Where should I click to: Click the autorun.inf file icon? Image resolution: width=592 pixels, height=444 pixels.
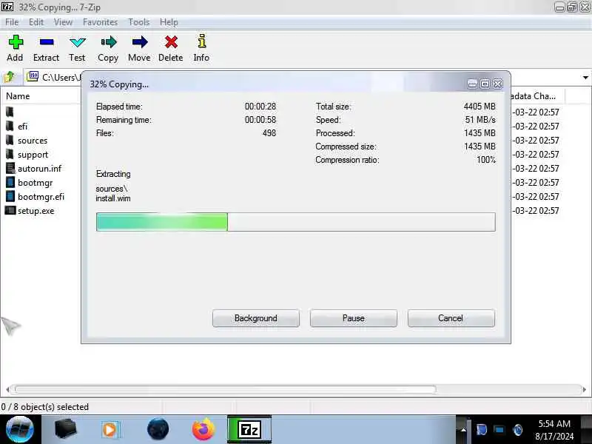tap(10, 168)
